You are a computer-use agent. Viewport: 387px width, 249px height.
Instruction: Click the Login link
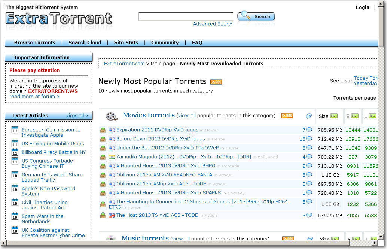(362, 7)
